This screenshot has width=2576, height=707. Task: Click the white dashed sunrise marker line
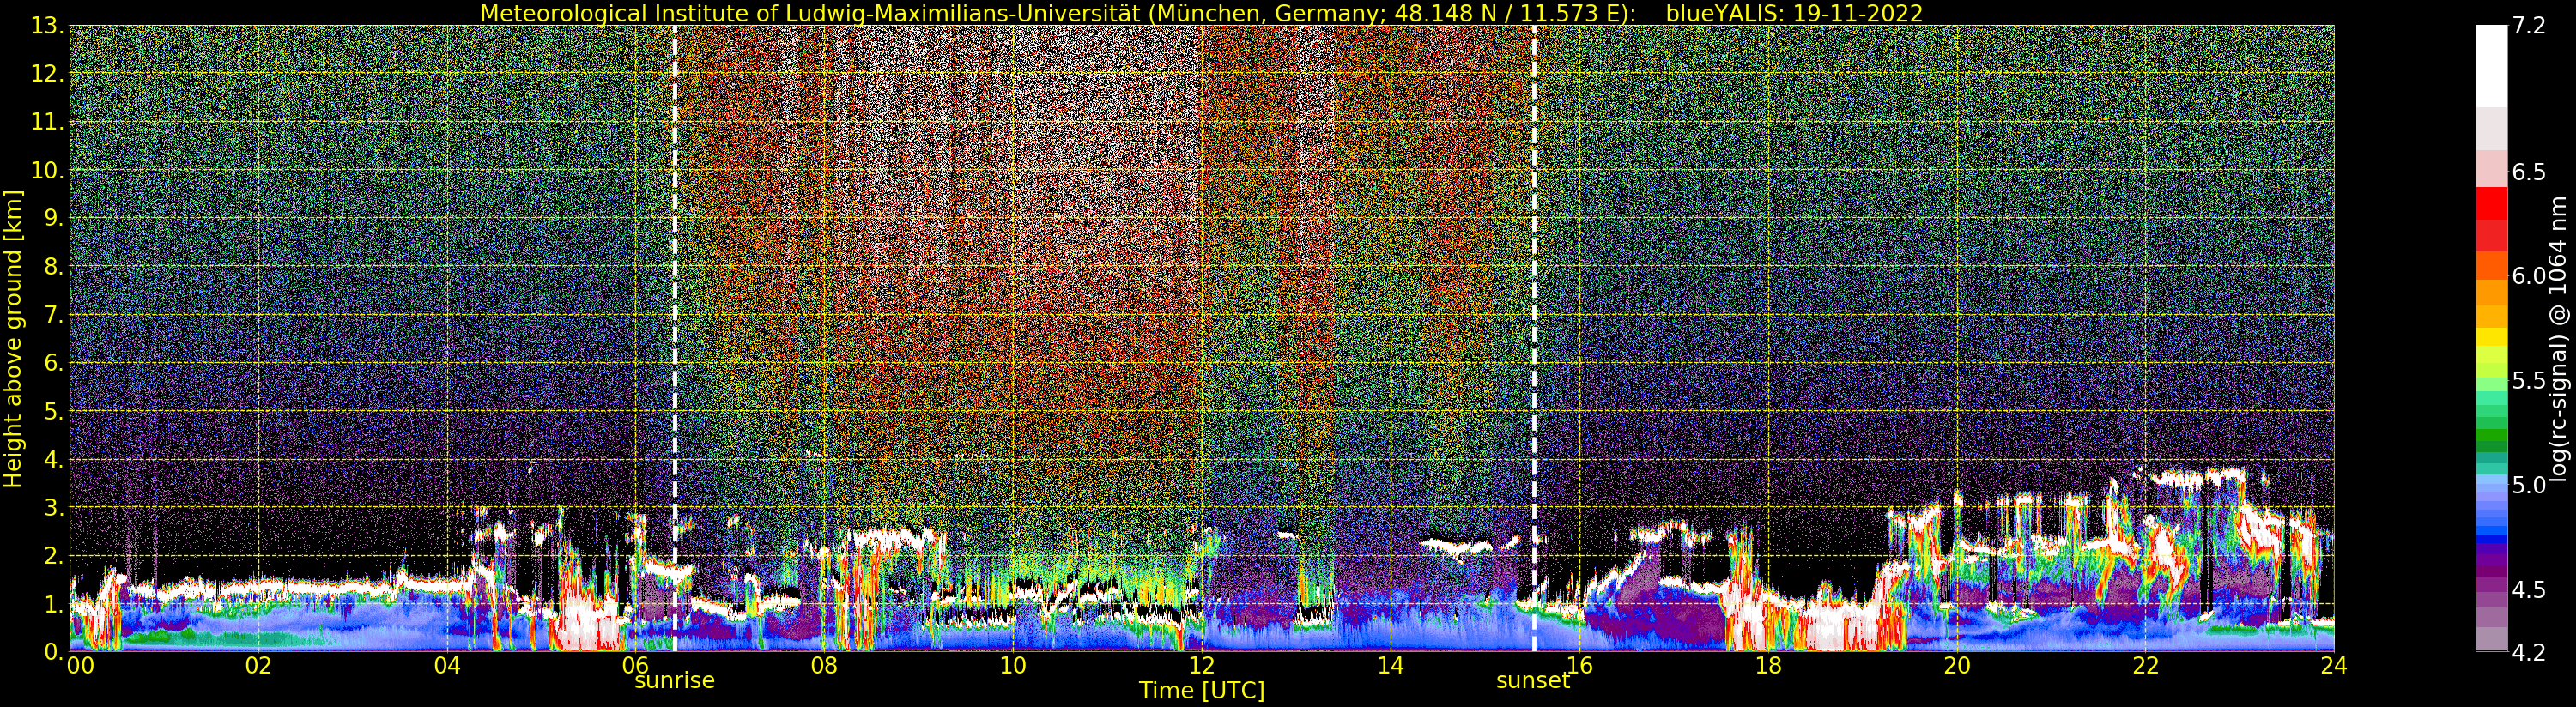675,338
